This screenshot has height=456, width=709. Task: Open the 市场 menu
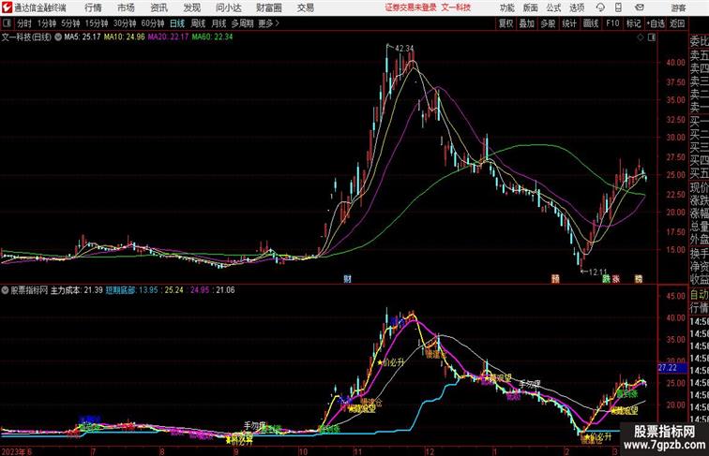[x=127, y=7]
